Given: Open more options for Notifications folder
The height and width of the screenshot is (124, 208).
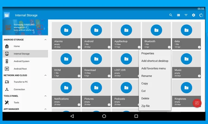Looking at the screenshot, I should (79, 104).
